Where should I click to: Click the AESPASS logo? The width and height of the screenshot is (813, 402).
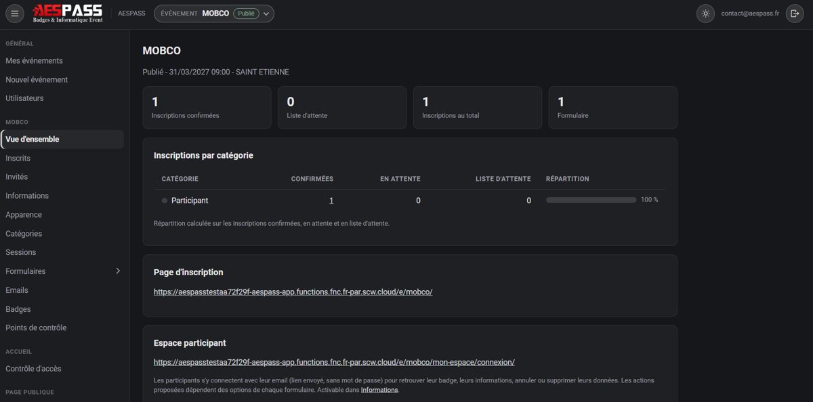(x=68, y=14)
